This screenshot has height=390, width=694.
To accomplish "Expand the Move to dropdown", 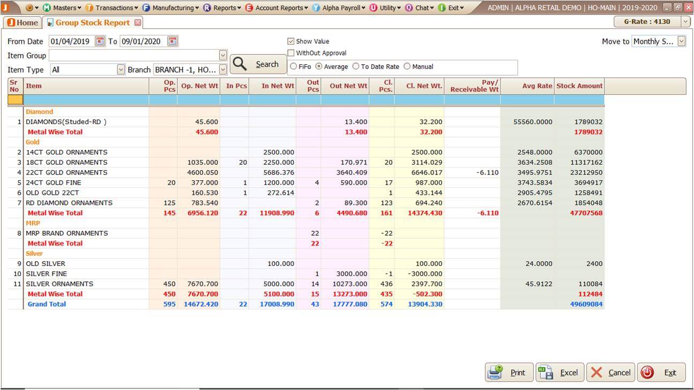I will point(681,41).
